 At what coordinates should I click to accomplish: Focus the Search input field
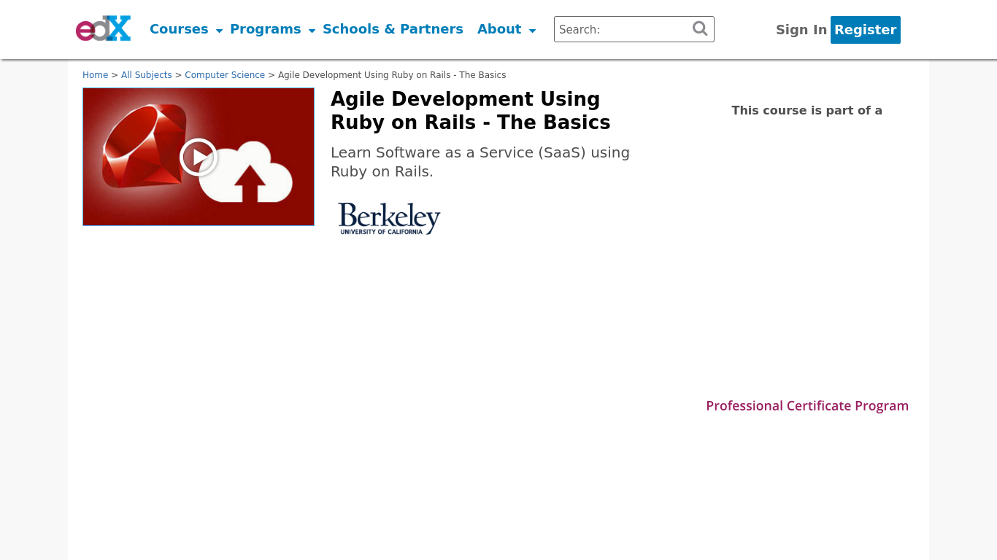click(x=622, y=30)
